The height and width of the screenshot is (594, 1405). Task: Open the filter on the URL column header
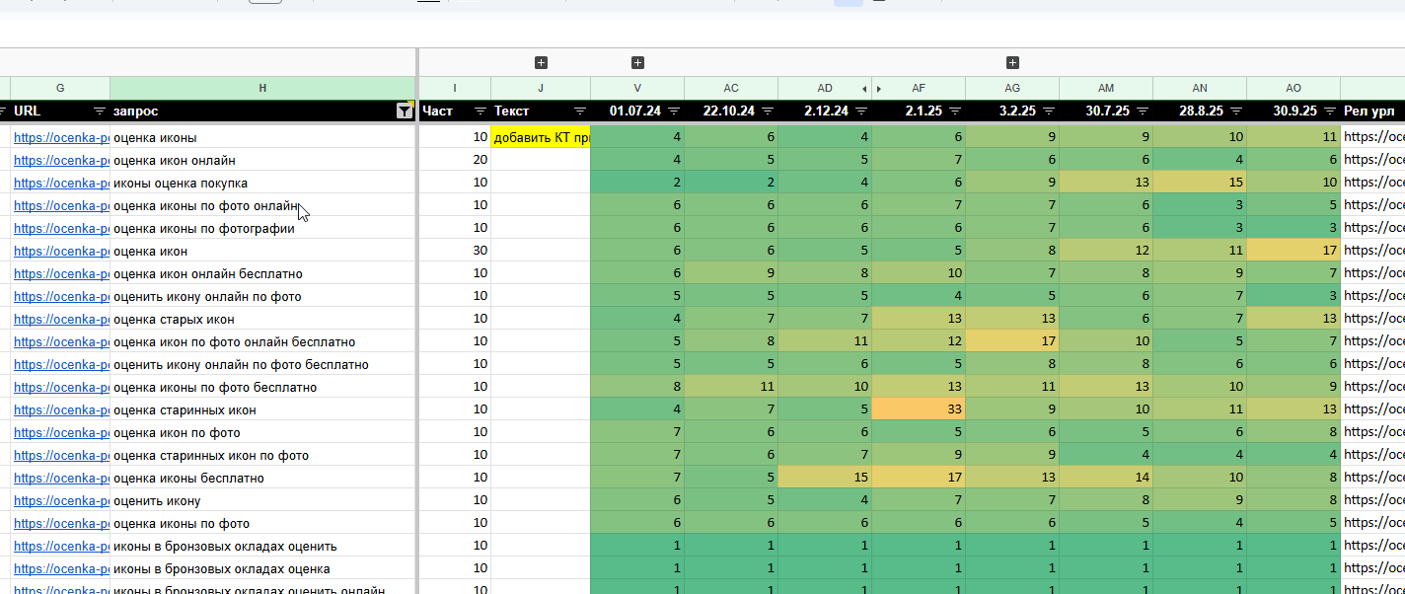(x=100, y=111)
